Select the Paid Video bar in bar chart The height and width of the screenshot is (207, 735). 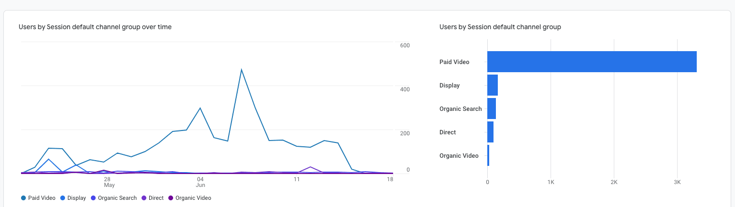coord(592,62)
